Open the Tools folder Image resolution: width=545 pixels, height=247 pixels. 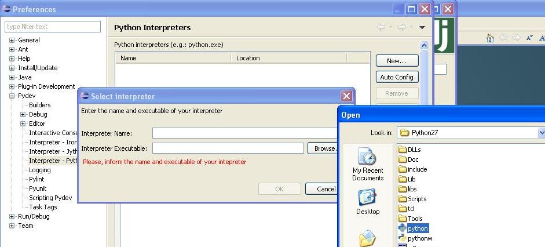coord(415,219)
